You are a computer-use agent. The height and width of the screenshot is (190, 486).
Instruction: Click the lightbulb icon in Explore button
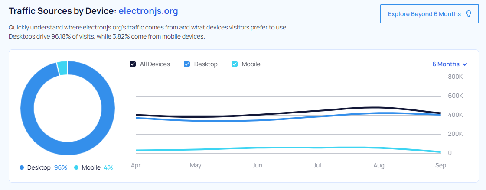pos(468,14)
